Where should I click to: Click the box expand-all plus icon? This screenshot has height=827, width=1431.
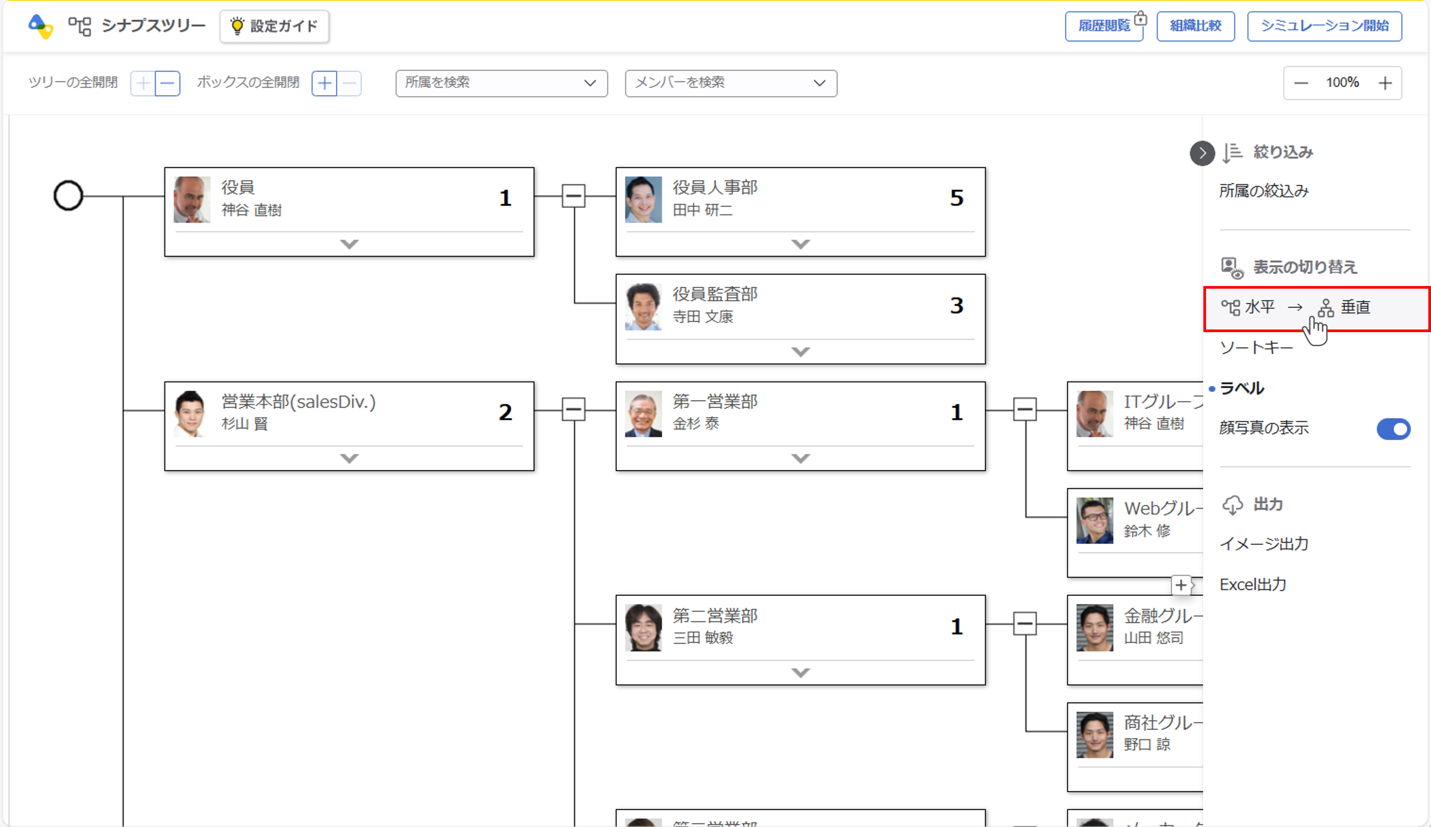[324, 84]
